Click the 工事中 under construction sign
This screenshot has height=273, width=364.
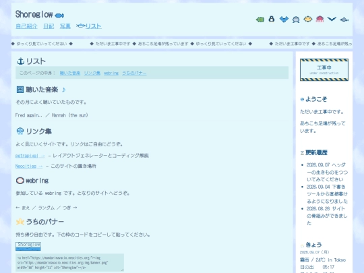point(324,69)
